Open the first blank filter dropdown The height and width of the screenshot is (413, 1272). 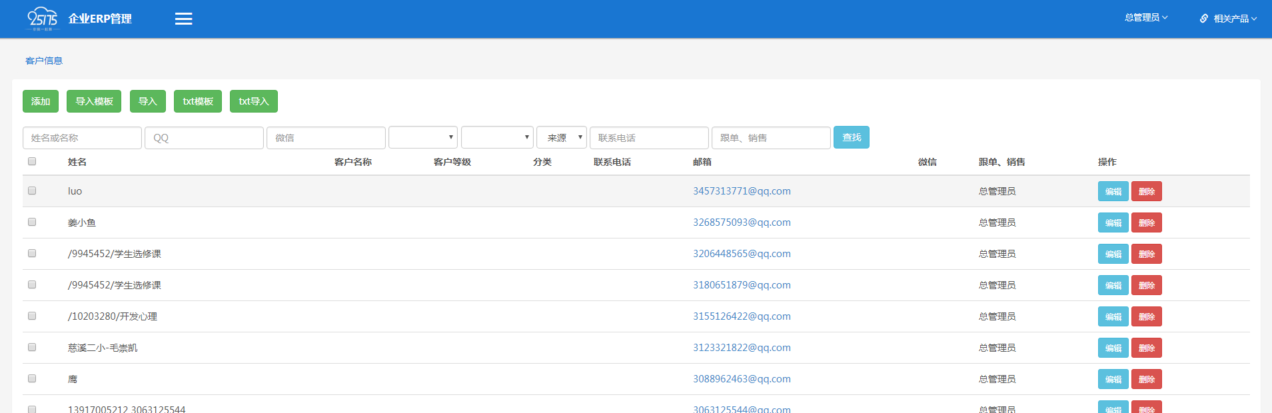pyautogui.click(x=423, y=138)
